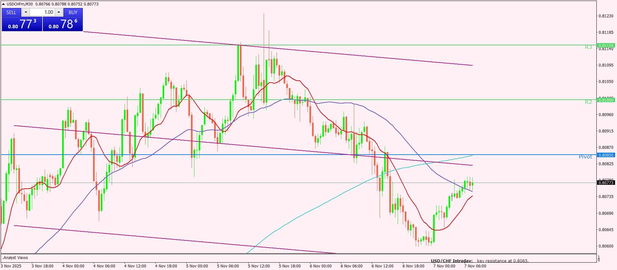The height and width of the screenshot is (270, 617).
Task: Click the sell price 0.80 77 panel
Action: (22, 24)
